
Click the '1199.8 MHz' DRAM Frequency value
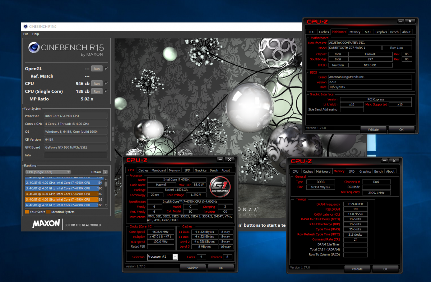356,204
